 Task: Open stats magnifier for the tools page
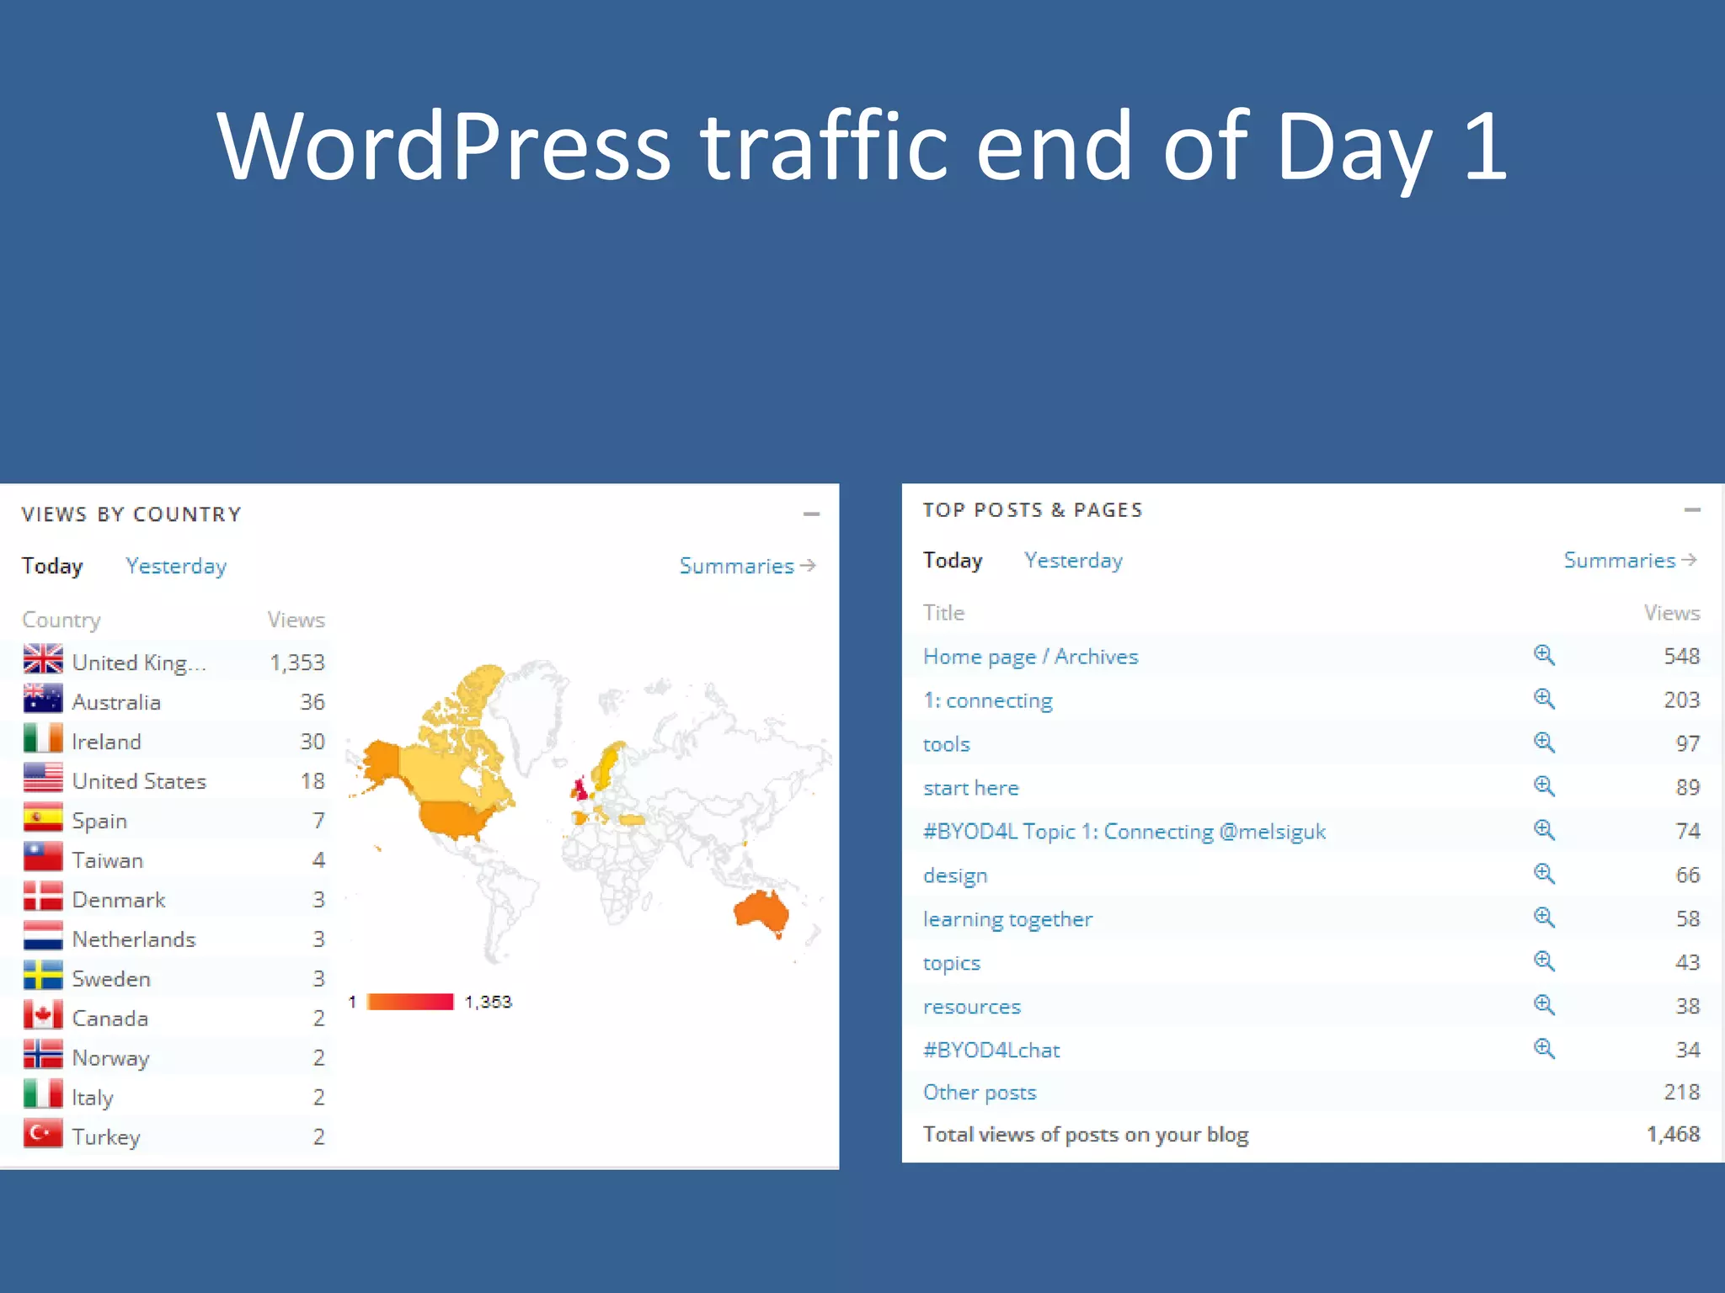(x=1544, y=742)
